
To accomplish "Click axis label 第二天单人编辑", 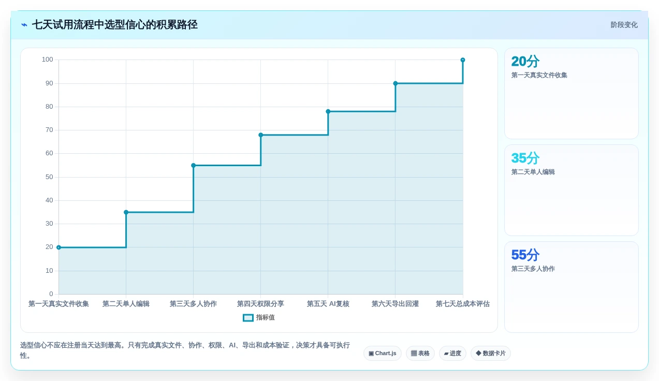I will [126, 304].
